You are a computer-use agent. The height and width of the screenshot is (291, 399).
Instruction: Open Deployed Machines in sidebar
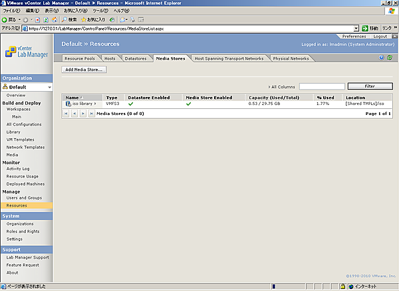pos(25,184)
